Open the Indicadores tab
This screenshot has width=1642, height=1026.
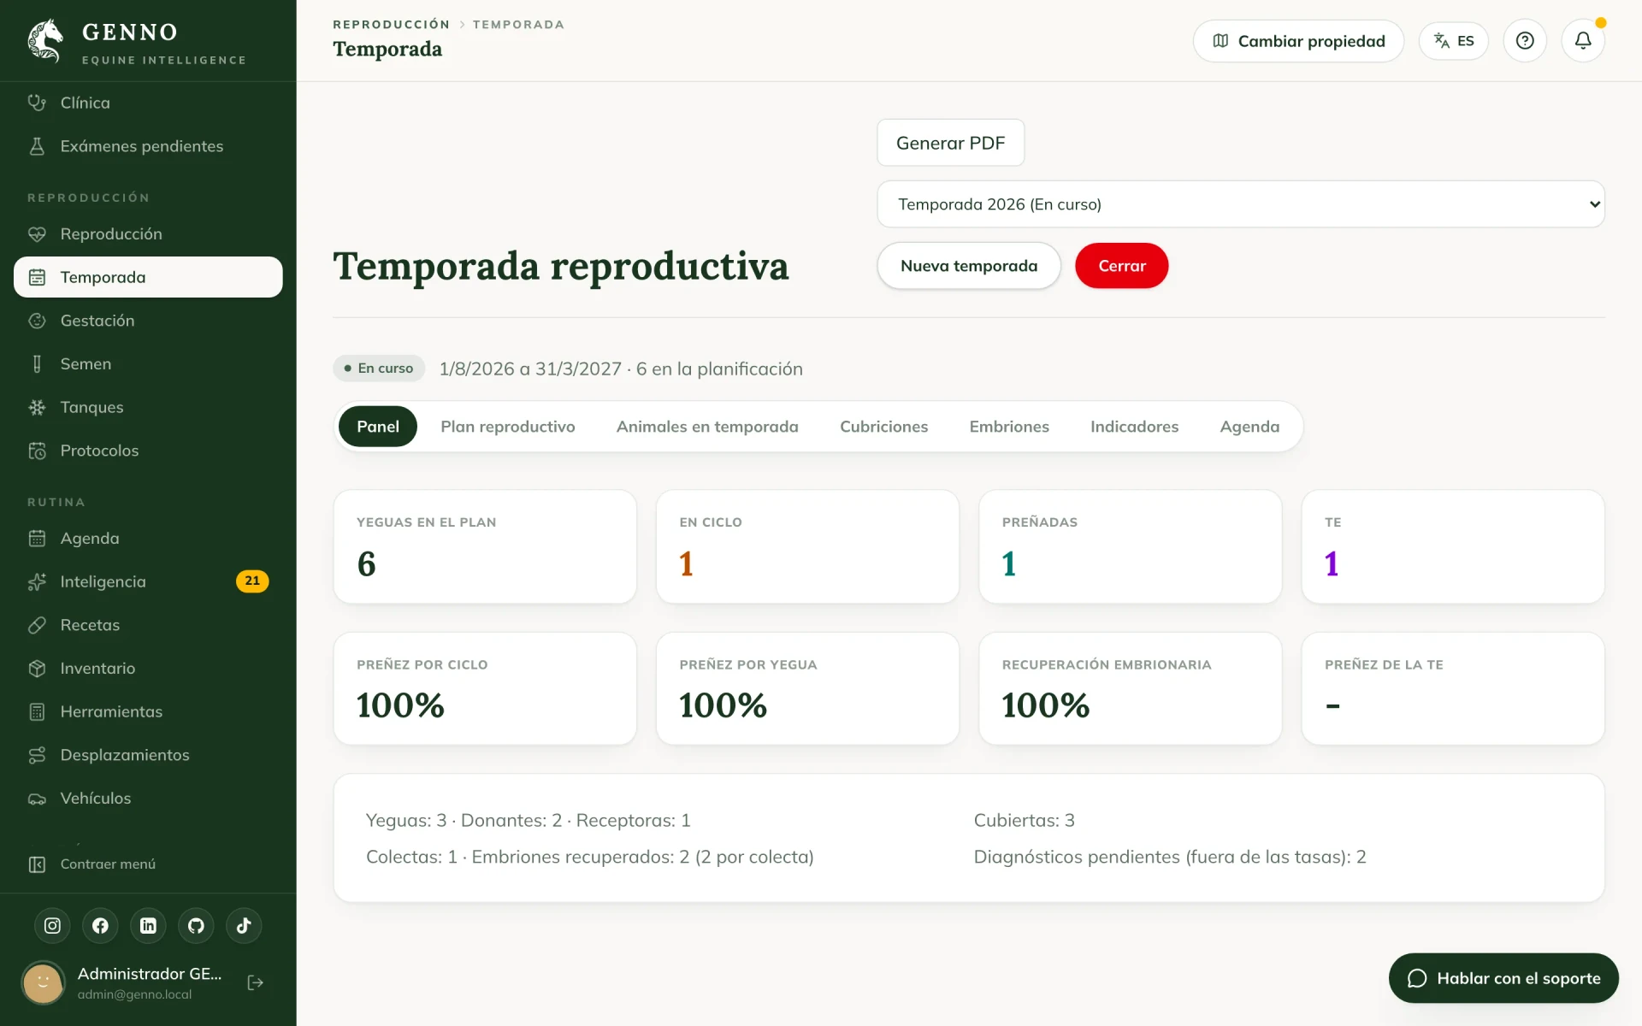pos(1134,427)
